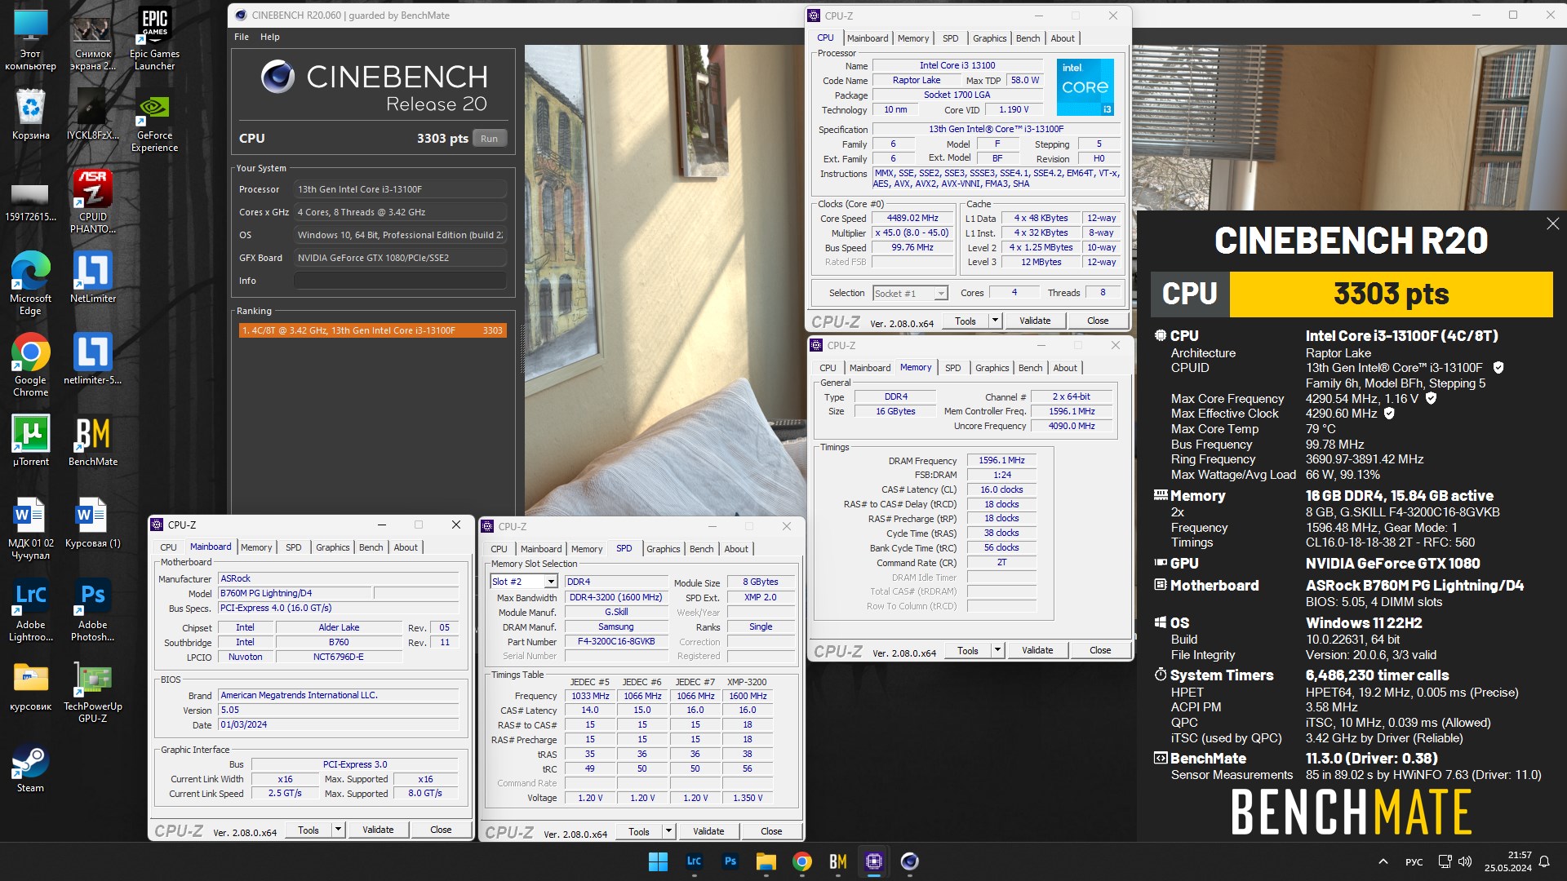The width and height of the screenshot is (1567, 881).
Task: Open GeForce Experience desktop shortcut
Action: tap(154, 122)
